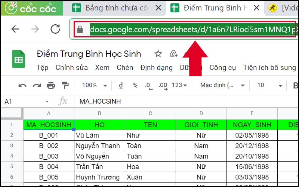Viewport: 299px width, 187px height.
Task: Select row 1 header
Action: coord(12,125)
